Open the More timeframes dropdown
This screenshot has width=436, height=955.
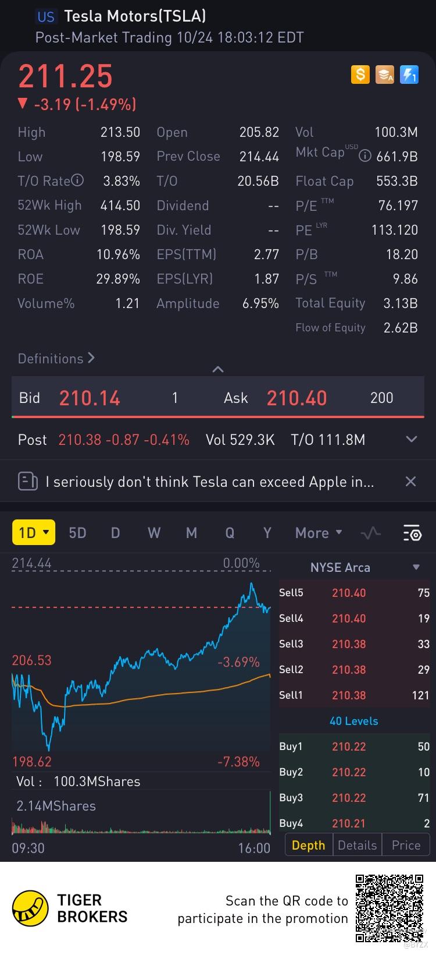coord(319,533)
